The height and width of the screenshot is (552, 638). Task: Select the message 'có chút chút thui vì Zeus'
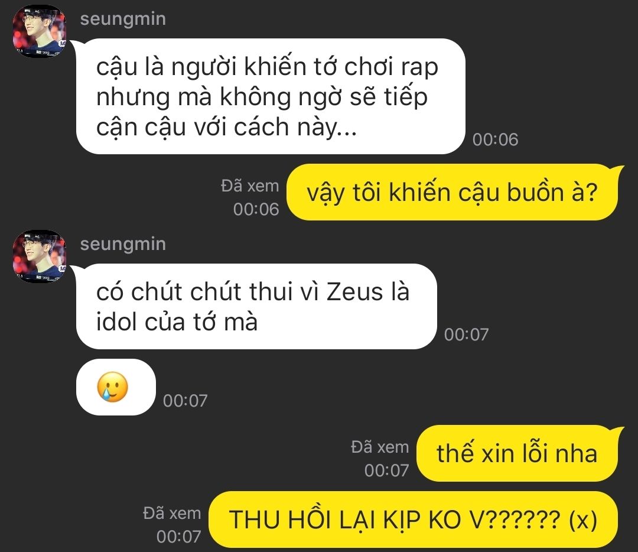[256, 307]
